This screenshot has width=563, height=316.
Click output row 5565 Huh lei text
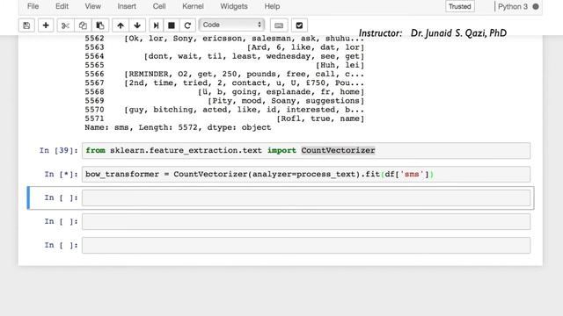(x=340, y=65)
